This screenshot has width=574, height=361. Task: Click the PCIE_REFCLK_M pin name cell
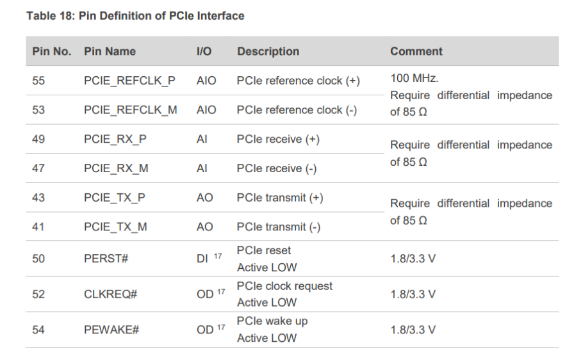pos(130,110)
